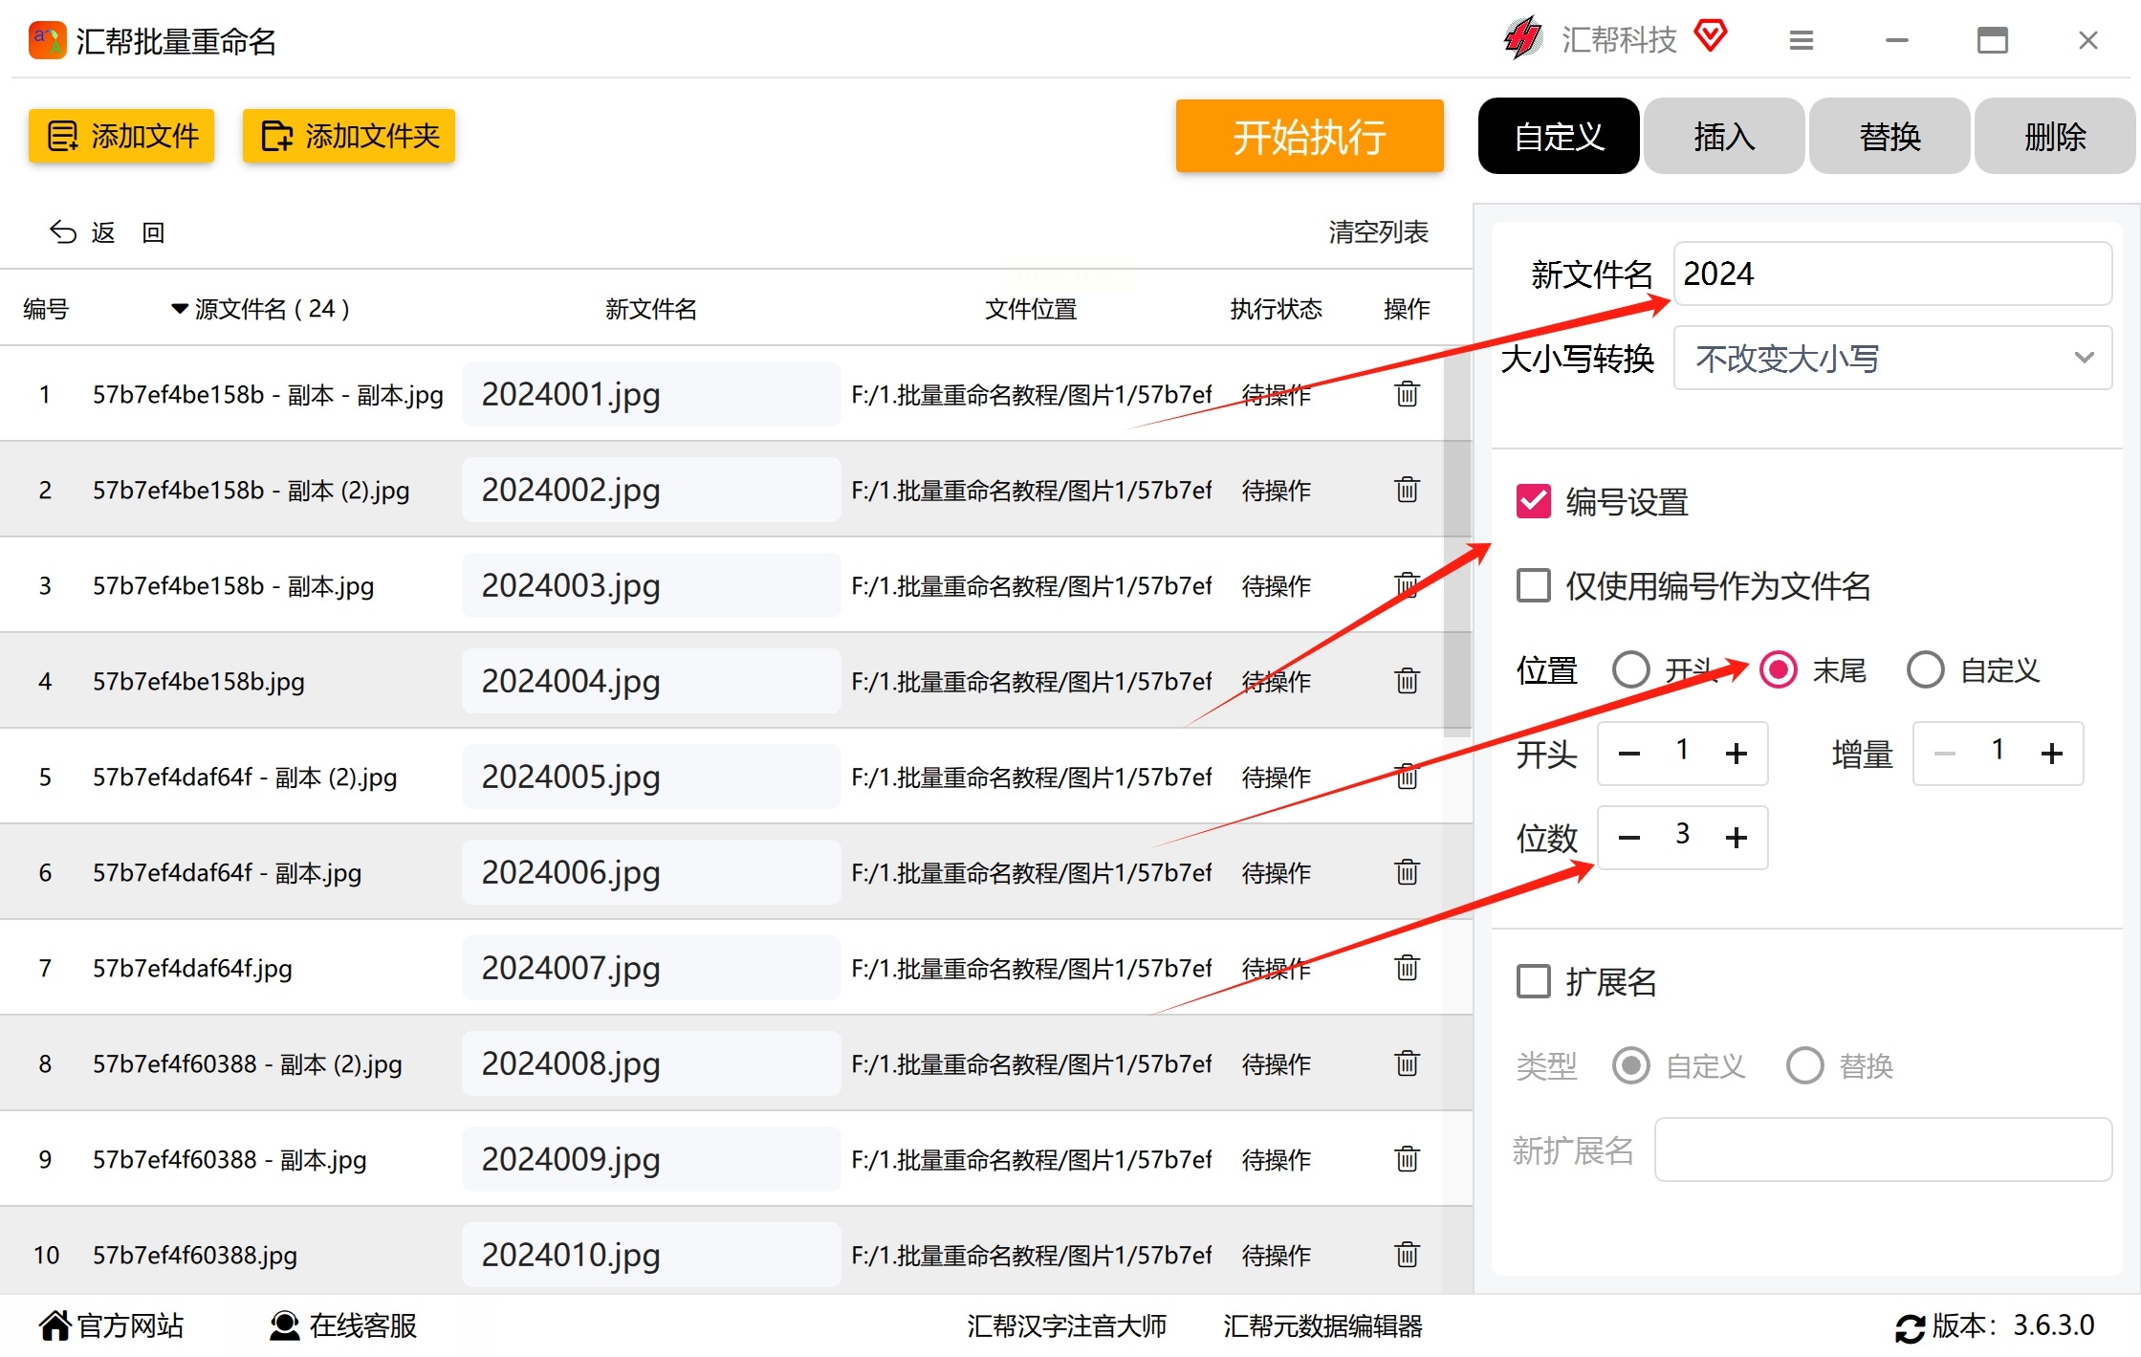The width and height of the screenshot is (2141, 1357).
Task: Click the 新文件名 input field
Action: point(1891,274)
